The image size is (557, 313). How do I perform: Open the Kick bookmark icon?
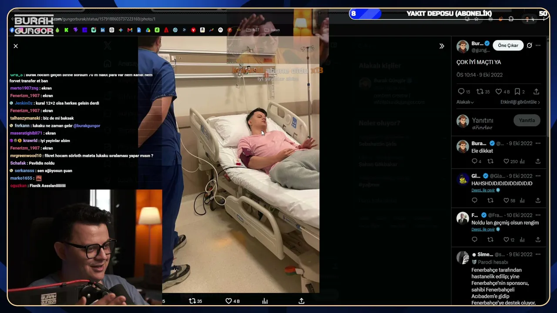[66, 30]
